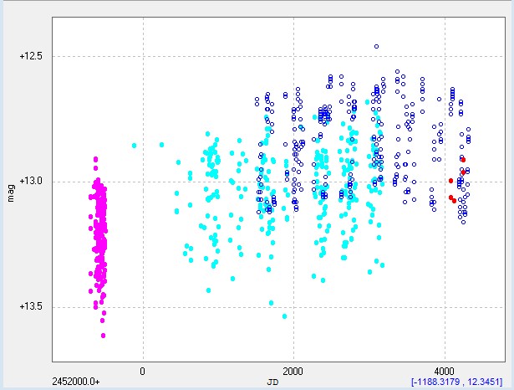
Task: Click the +13.0 magnitude axis label
Action: coord(31,182)
